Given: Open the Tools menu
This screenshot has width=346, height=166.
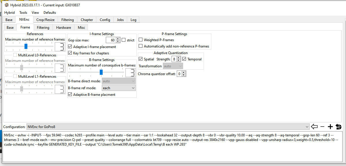Looking at the screenshot, I should click(23, 13).
